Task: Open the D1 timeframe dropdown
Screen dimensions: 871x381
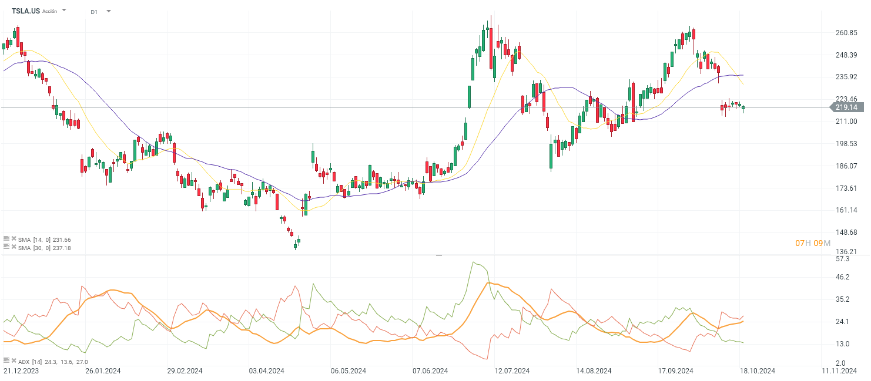Action: coord(94,11)
